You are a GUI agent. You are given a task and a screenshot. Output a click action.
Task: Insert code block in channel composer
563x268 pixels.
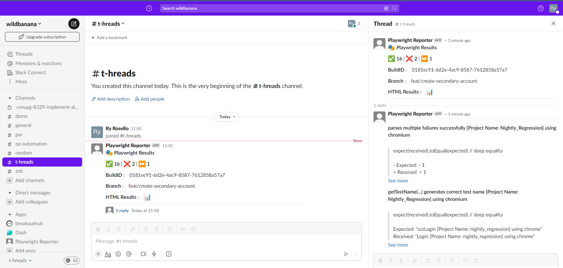pyautogui.click(x=194, y=229)
